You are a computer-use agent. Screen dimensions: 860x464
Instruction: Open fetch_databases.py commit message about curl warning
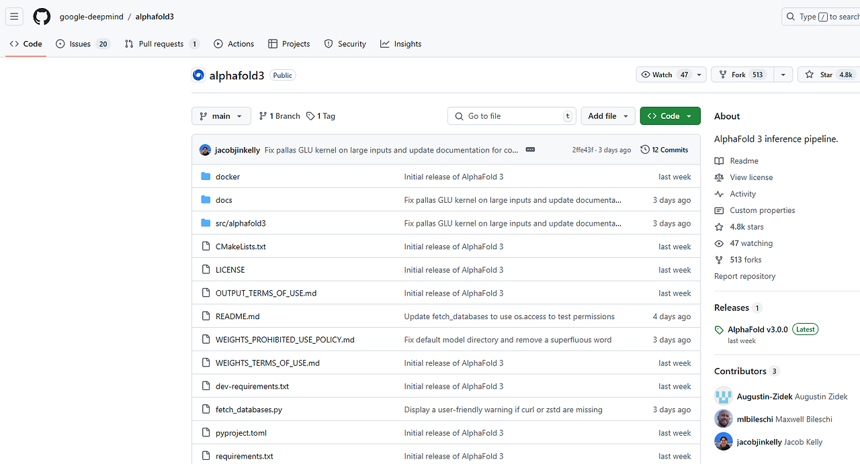click(503, 410)
